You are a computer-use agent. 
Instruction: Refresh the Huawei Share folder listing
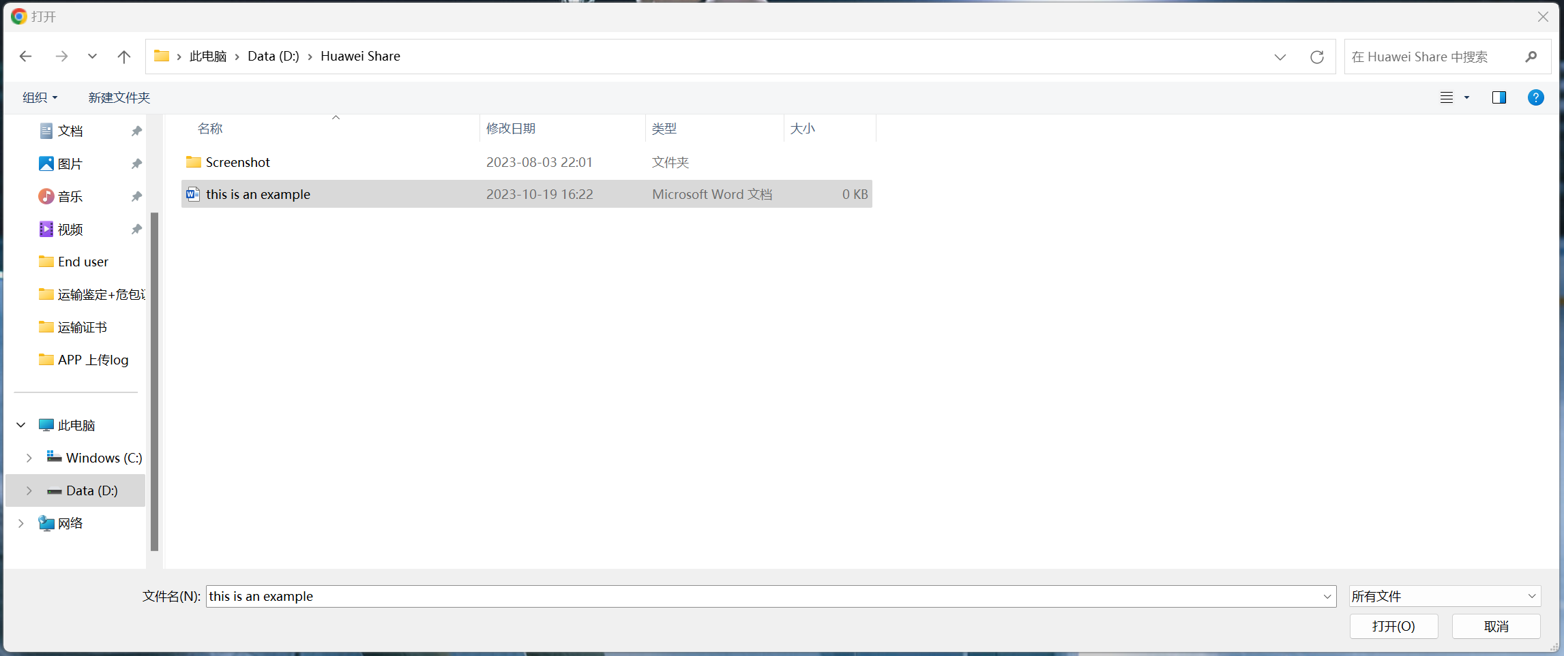[x=1316, y=57]
